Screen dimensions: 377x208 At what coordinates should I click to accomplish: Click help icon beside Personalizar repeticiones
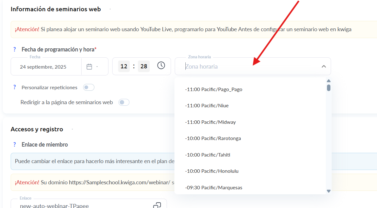click(x=14, y=87)
